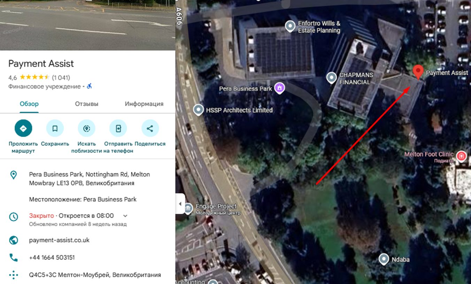
Task: Click the Искать поблизости icon
Action: (x=87, y=128)
